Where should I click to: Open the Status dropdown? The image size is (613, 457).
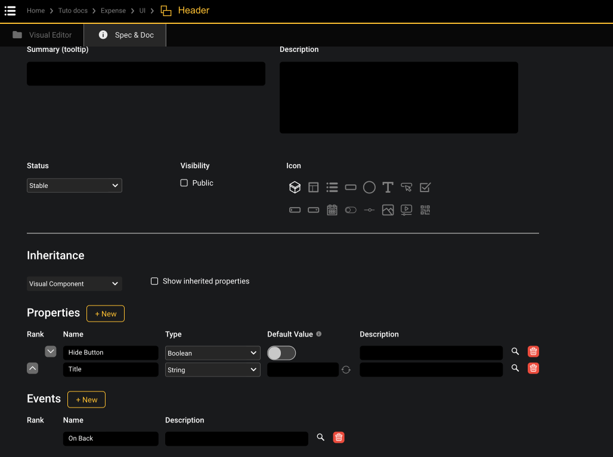(74, 185)
